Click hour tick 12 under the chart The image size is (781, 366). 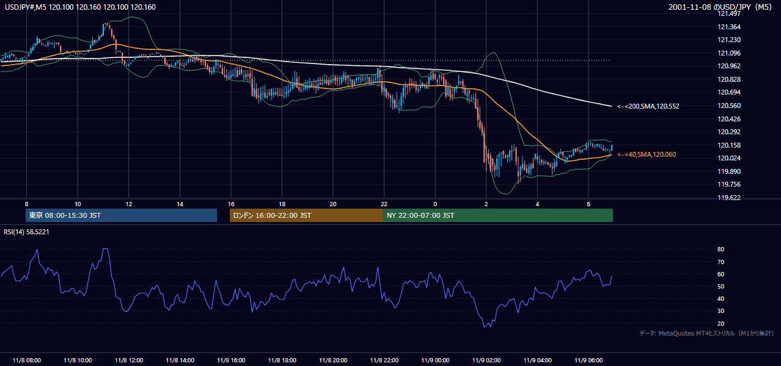coord(128,204)
